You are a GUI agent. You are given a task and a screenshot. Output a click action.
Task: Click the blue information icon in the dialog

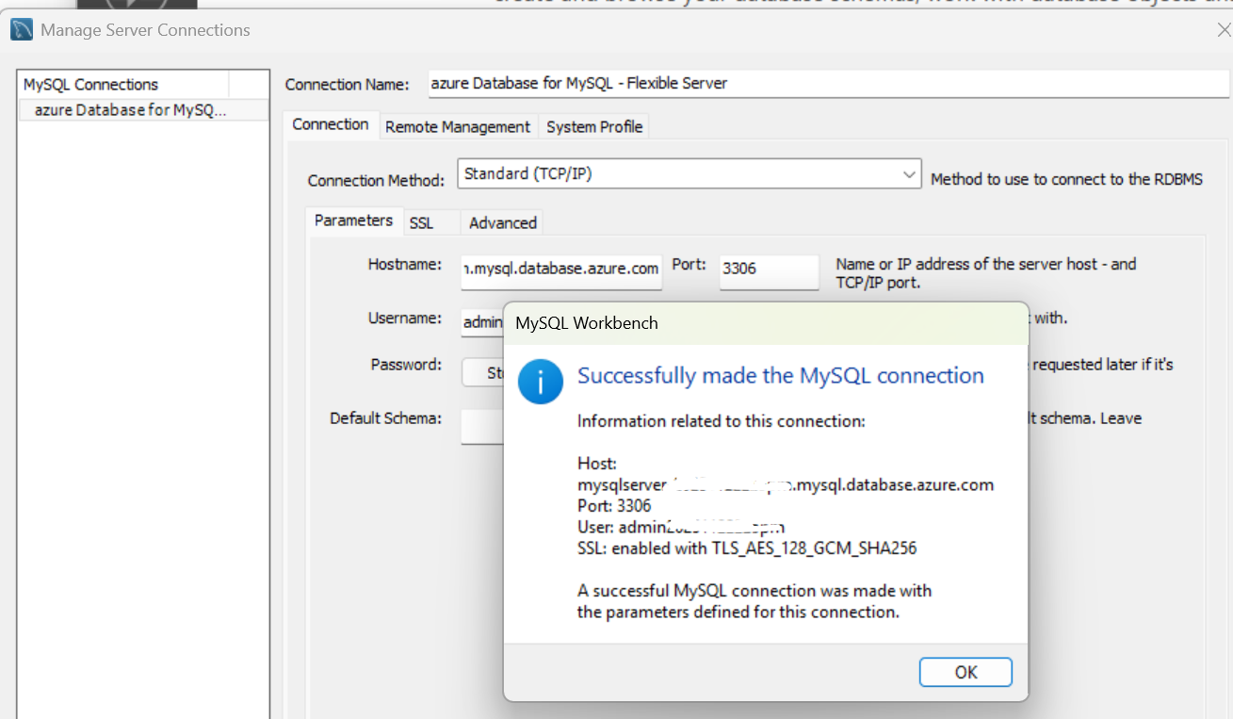click(x=541, y=381)
